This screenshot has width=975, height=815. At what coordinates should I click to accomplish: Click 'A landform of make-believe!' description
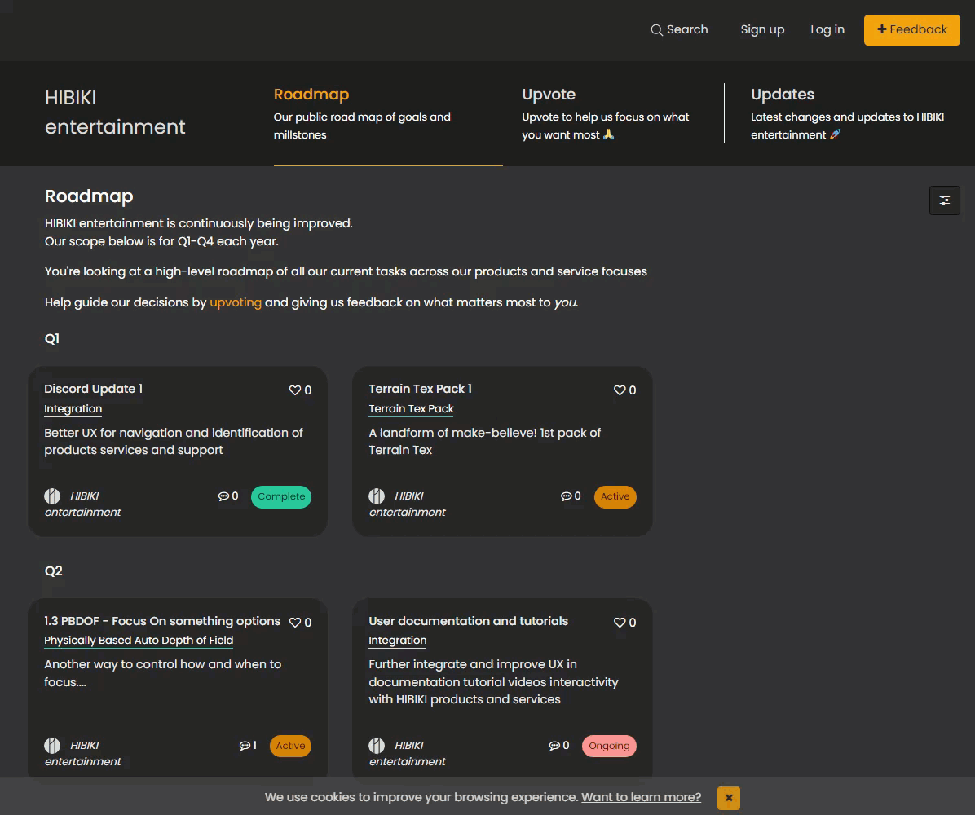484,442
